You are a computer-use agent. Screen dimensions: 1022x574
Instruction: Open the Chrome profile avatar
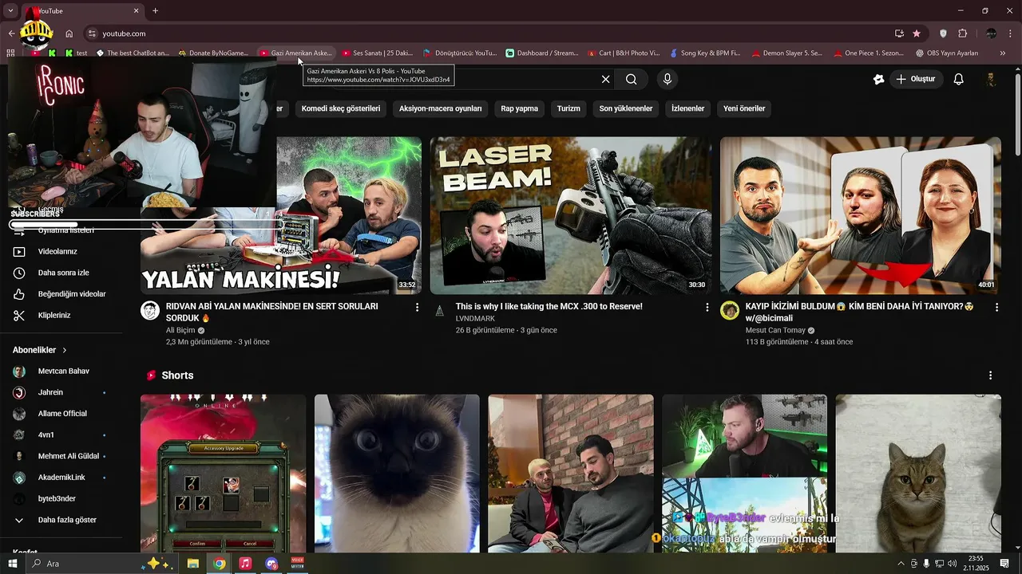click(991, 33)
